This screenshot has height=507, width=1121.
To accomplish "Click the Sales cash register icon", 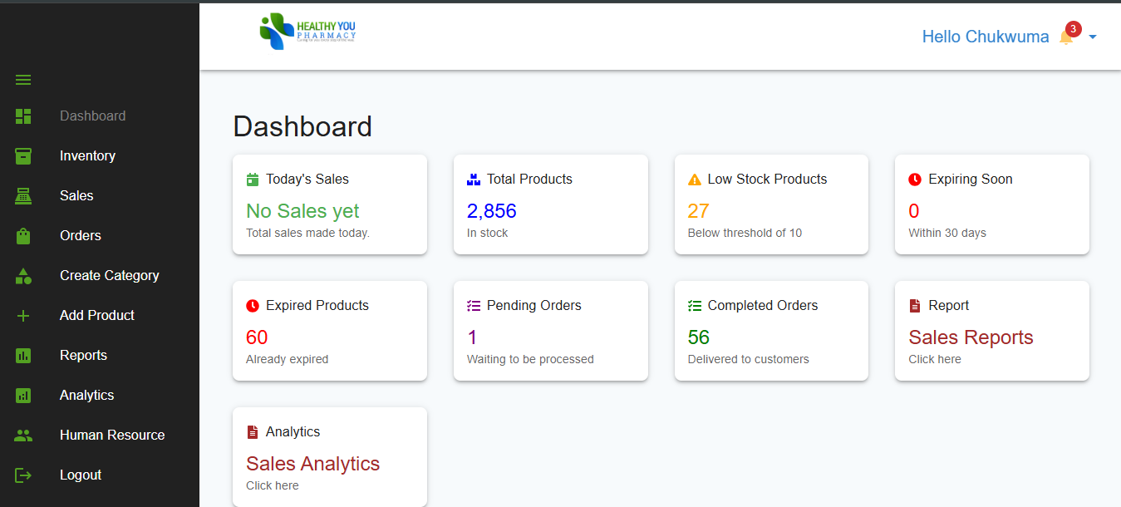I will [23, 196].
